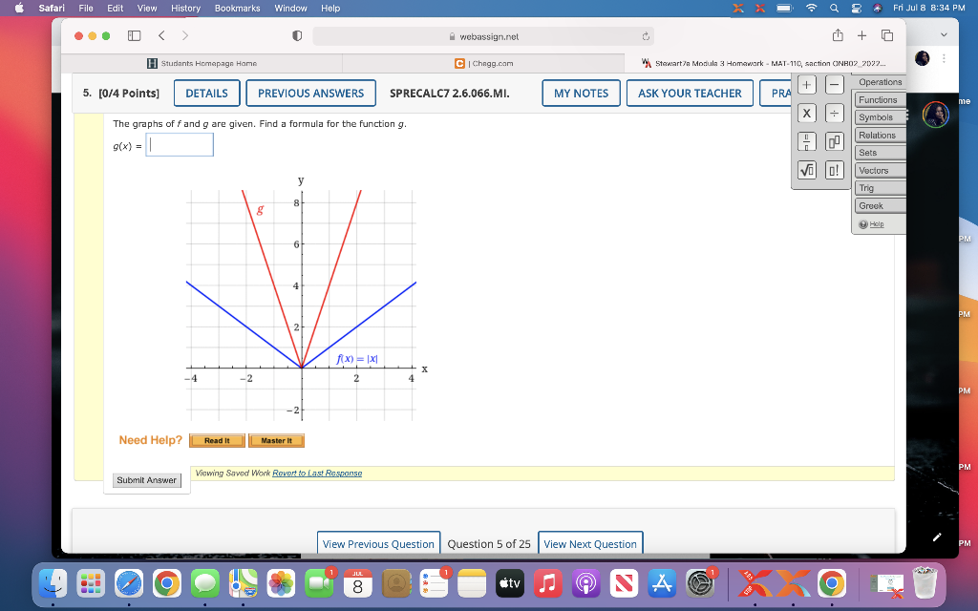The height and width of the screenshot is (611, 978).
Task: Go to View Previous Question
Action: pos(378,543)
